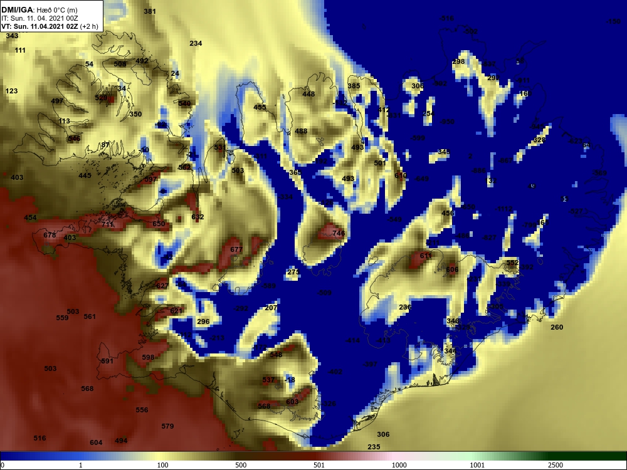Click the map value '365'
Viewport: 627px width, 470px height.
[295, 172]
